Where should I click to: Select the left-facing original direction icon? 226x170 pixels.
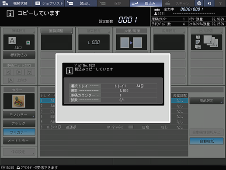tap(8, 72)
